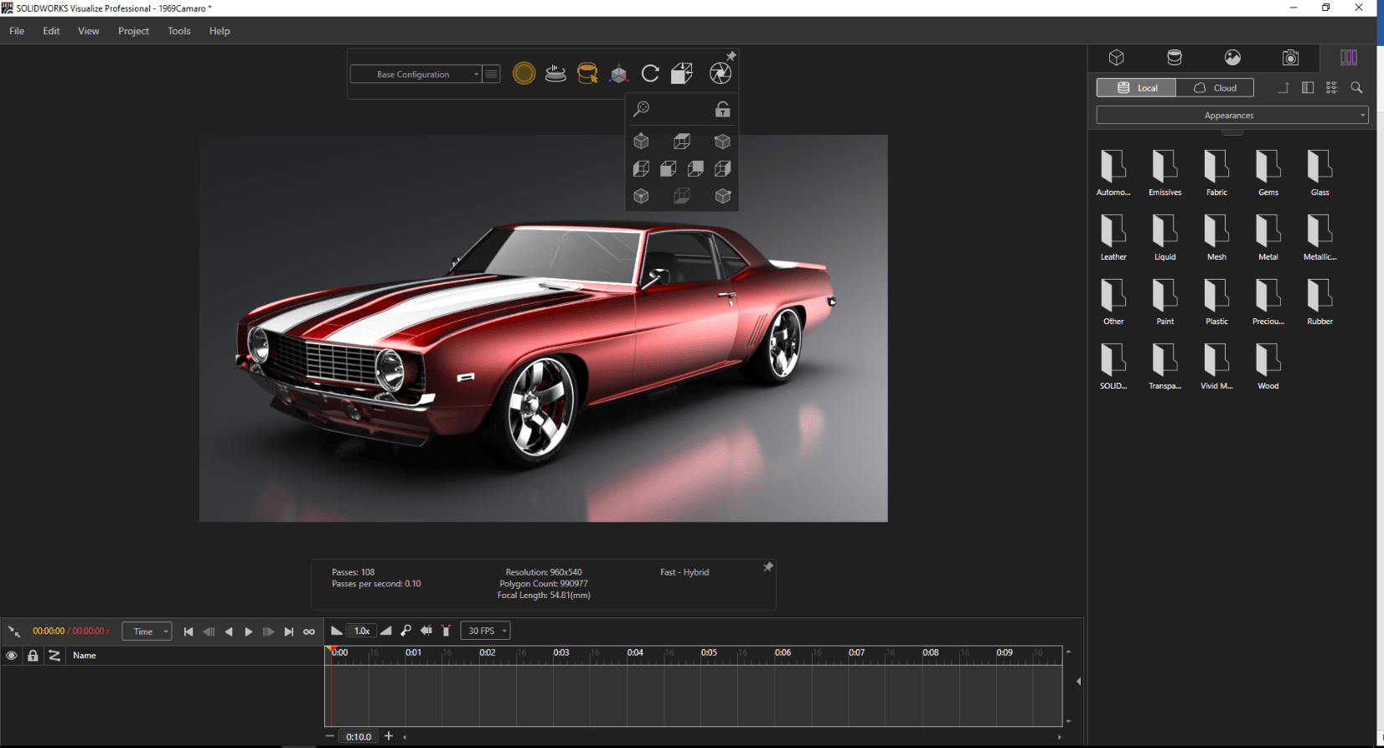Select the Local library source
This screenshot has width=1384, height=748.
(x=1137, y=88)
